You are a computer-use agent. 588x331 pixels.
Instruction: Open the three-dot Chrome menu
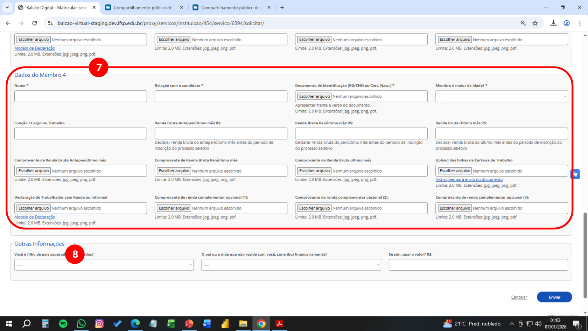(x=580, y=23)
